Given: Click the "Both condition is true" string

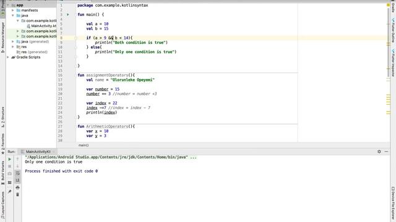Looking at the screenshot, I should (140, 43).
